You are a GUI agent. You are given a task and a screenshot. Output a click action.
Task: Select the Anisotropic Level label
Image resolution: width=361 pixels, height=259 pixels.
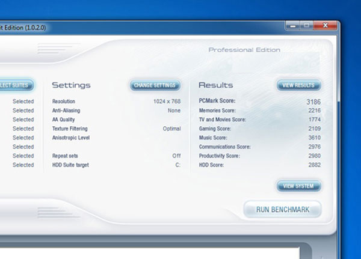click(71, 138)
